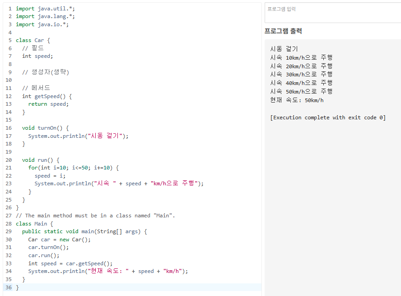This screenshot has height=296, width=401.
Task: Click the 'import java.util.*;' code line
Action: point(45,9)
